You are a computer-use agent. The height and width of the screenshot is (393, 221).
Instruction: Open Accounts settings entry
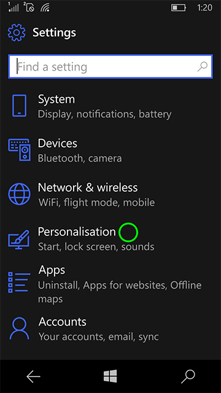coord(110,329)
